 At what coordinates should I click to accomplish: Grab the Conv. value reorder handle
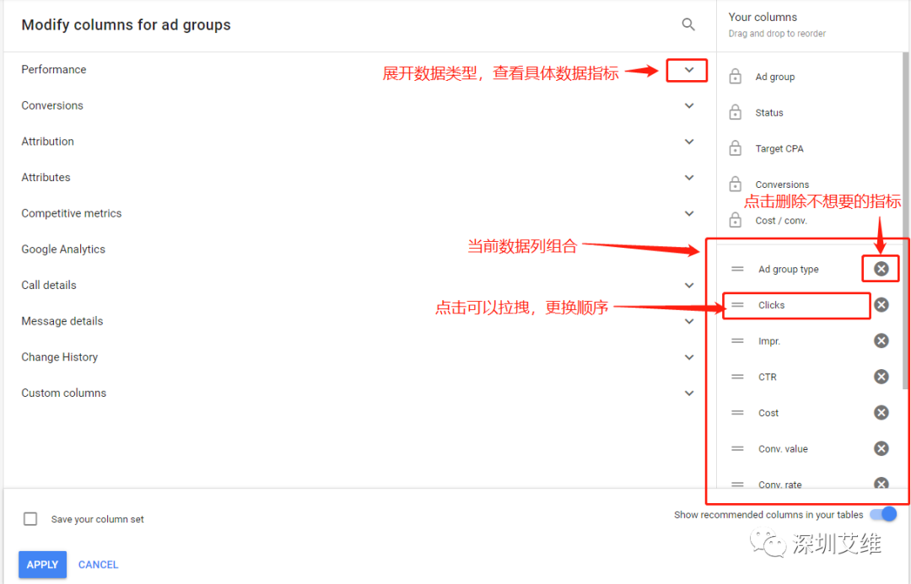(x=737, y=448)
